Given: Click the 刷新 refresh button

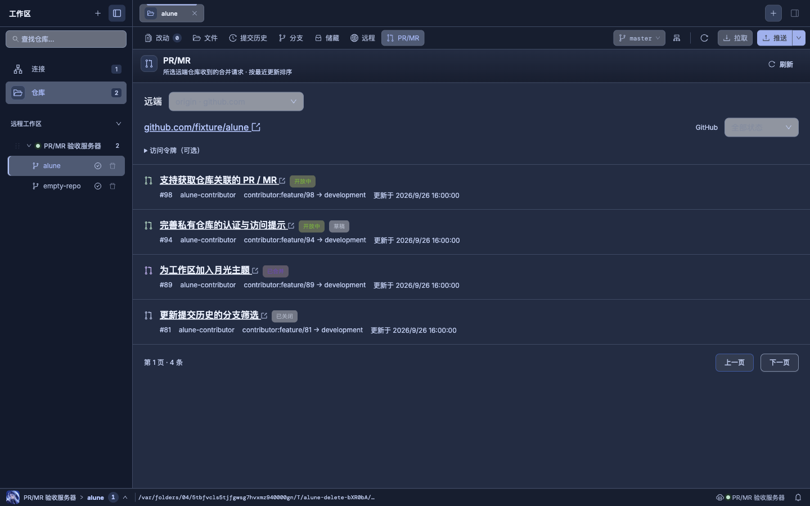Looking at the screenshot, I should (781, 65).
